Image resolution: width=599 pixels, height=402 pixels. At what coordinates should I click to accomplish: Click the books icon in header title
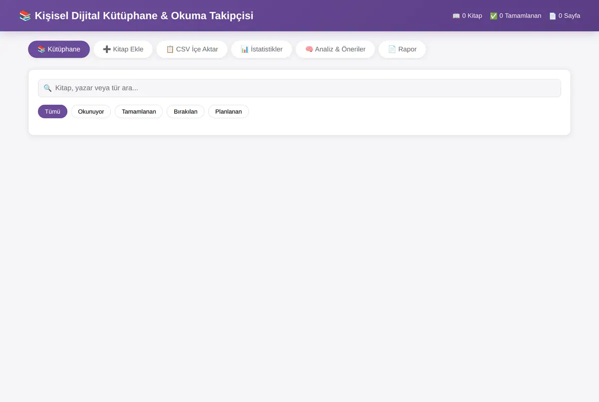click(25, 15)
